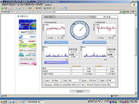Click the 1.34 Mbps value under Download test graph
139x104 pixels.
(x=50, y=38)
